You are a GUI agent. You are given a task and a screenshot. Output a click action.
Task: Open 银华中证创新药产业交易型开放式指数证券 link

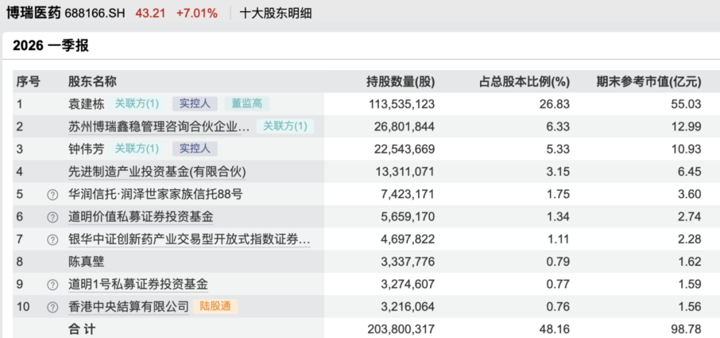189,239
